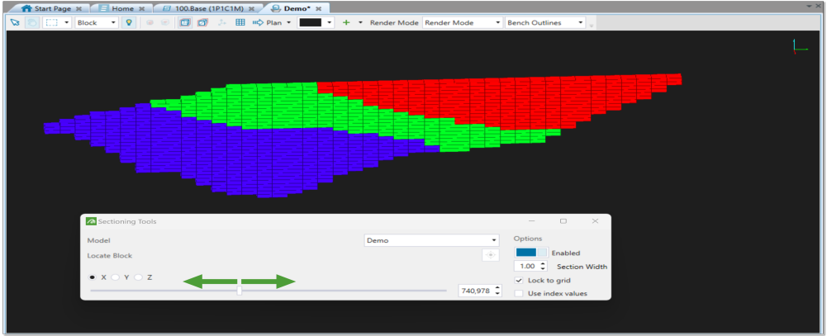
Task: Click the second greyed red sphere icon
Action: point(165,23)
